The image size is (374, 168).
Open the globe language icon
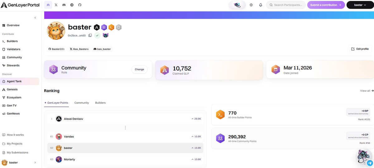tap(251, 5)
